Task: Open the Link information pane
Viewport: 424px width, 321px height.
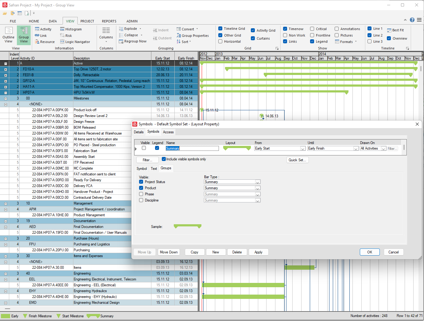Action: [x=41, y=36]
